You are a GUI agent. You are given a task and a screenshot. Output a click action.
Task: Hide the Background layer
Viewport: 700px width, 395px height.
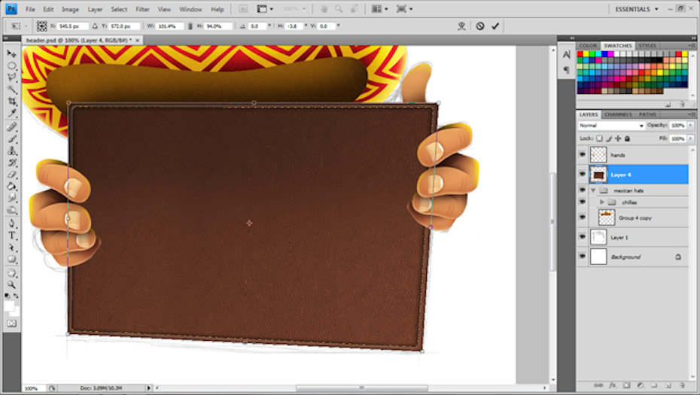pyautogui.click(x=582, y=257)
